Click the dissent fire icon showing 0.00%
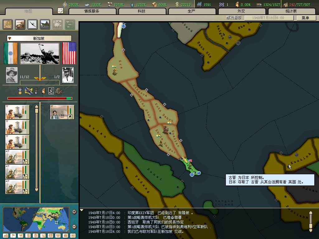This screenshot has height=239, width=319. pyautogui.click(x=237, y=4)
